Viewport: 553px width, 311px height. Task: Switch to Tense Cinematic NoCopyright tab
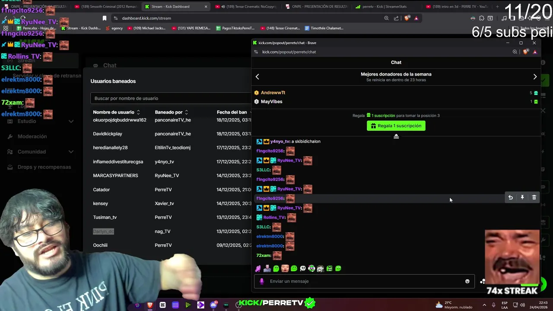tap(246, 6)
